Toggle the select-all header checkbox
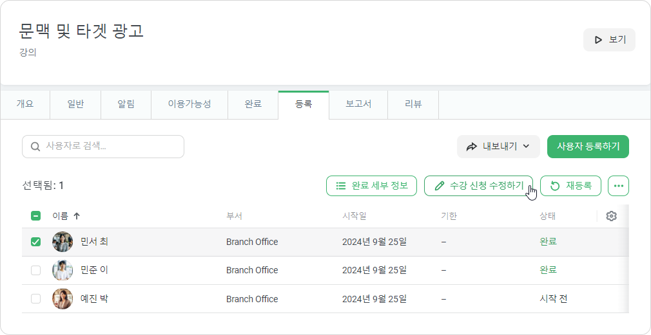This screenshot has height=335, width=651. tap(36, 216)
